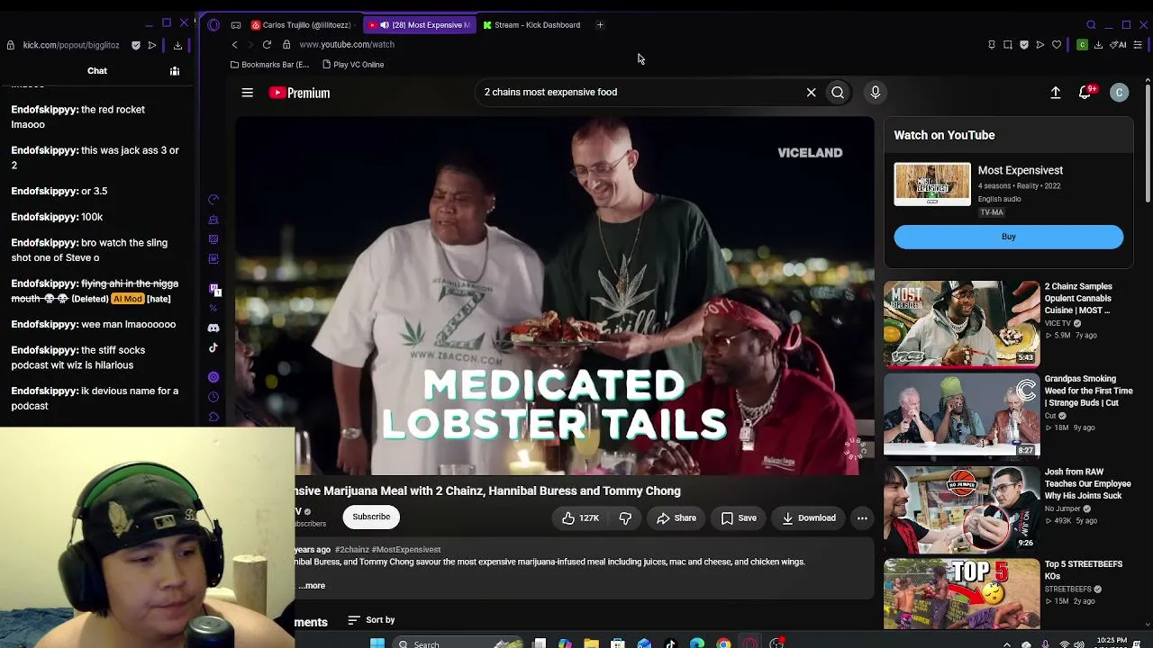The height and width of the screenshot is (648, 1153).
Task: Open the YouTube upload/create button
Action: click(1056, 92)
